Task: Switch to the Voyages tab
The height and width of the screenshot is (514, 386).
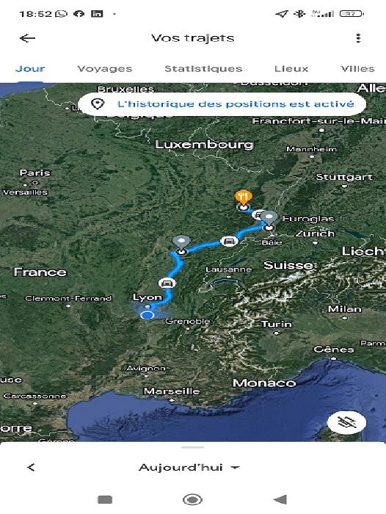Action: point(104,69)
